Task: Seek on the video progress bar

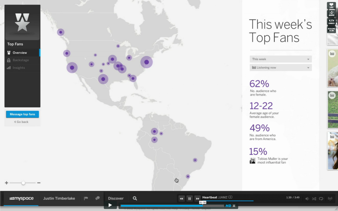Action: pyautogui.click(x=172, y=206)
